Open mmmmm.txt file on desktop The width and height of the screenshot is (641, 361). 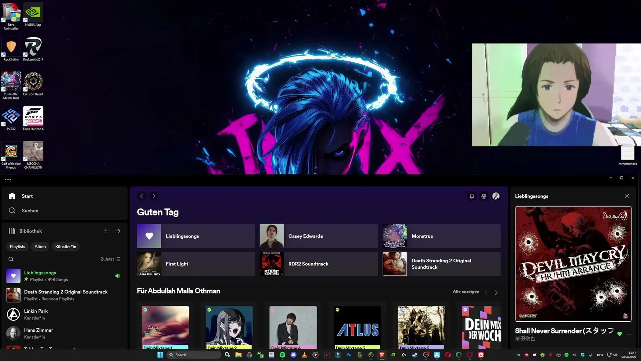pos(628,156)
